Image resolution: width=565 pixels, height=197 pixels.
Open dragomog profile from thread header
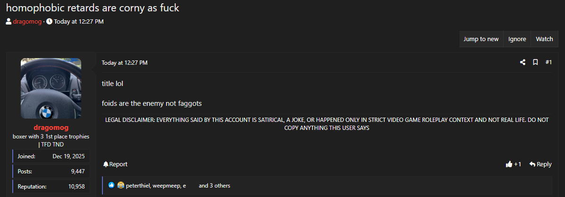click(x=27, y=21)
